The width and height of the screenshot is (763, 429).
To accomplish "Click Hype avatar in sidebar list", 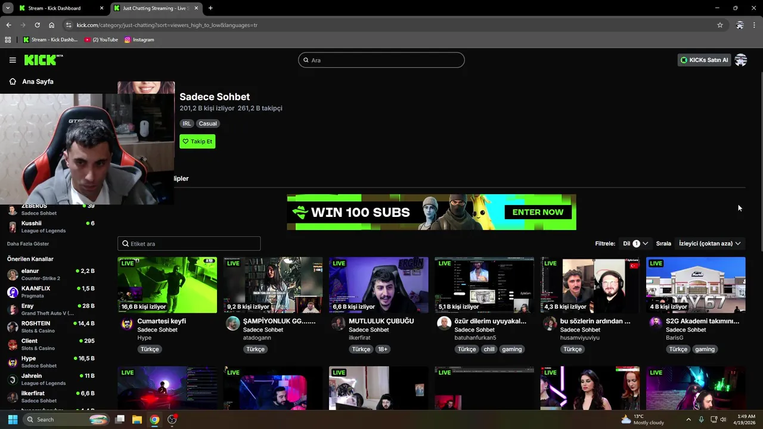I will 13,362.
